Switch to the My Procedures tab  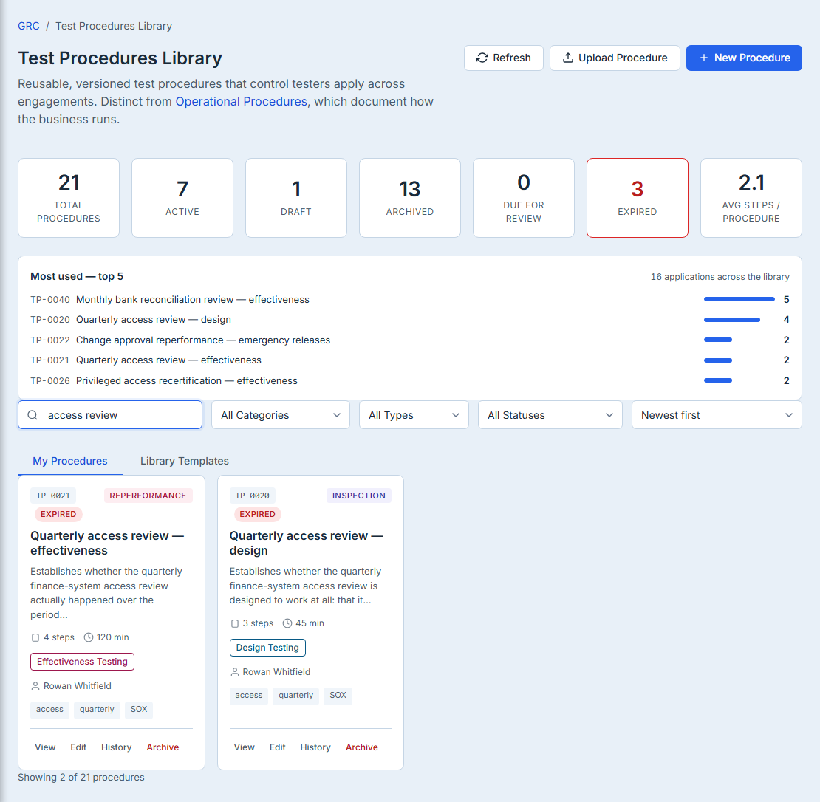pyautogui.click(x=70, y=461)
